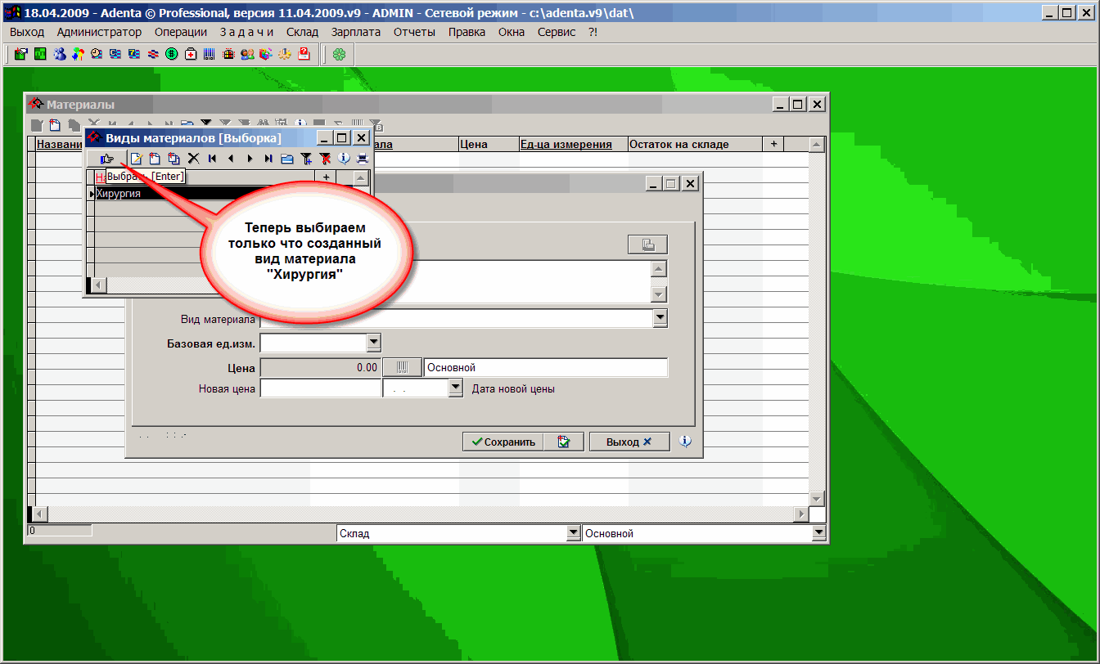The image size is (1100, 664).
Task: Expand the Базовая ед.изм. combo box
Action: tap(373, 343)
